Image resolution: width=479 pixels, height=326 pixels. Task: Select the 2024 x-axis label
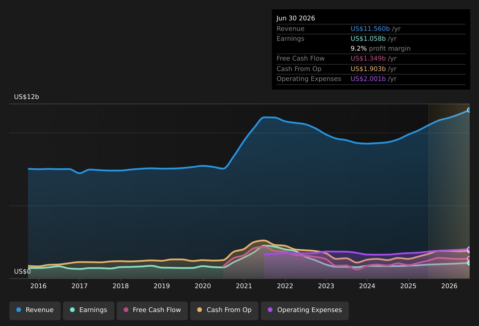(x=367, y=286)
